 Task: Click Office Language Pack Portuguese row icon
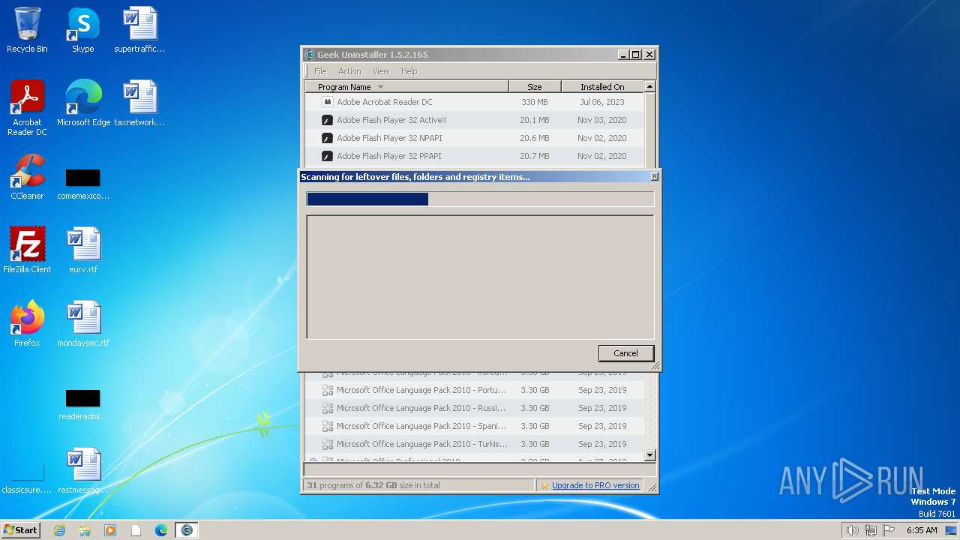tap(327, 390)
